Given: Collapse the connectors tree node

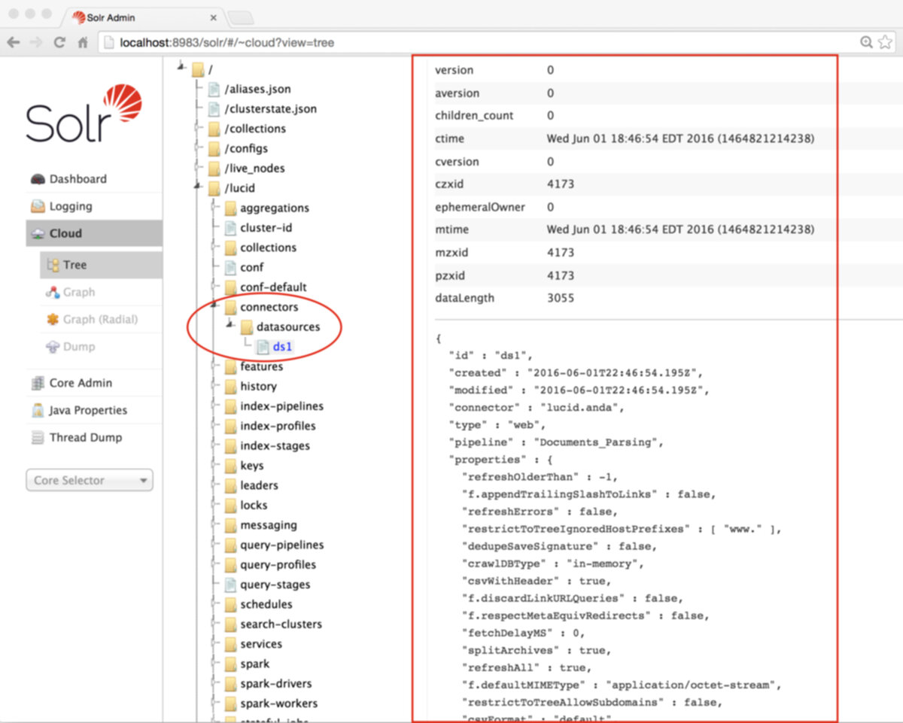Looking at the screenshot, I should pos(214,305).
